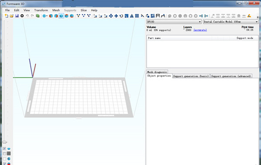261x165 pixels.
Task: Select the scale tool blue squares icon
Action: (x=127, y=16)
